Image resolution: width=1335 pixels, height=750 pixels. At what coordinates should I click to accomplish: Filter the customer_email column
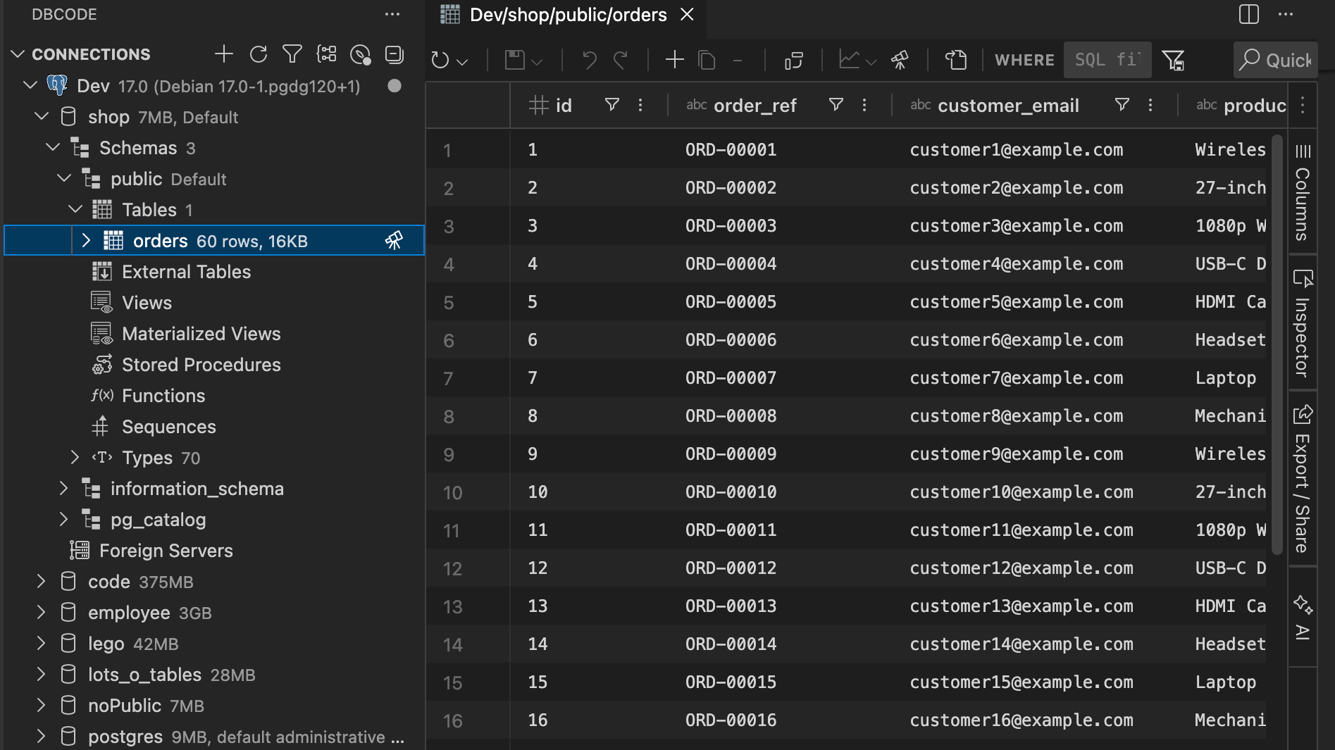tap(1122, 105)
